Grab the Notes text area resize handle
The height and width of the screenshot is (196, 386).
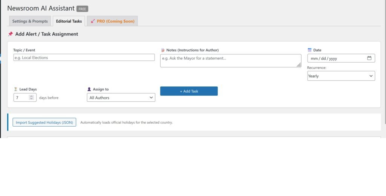click(x=299, y=65)
